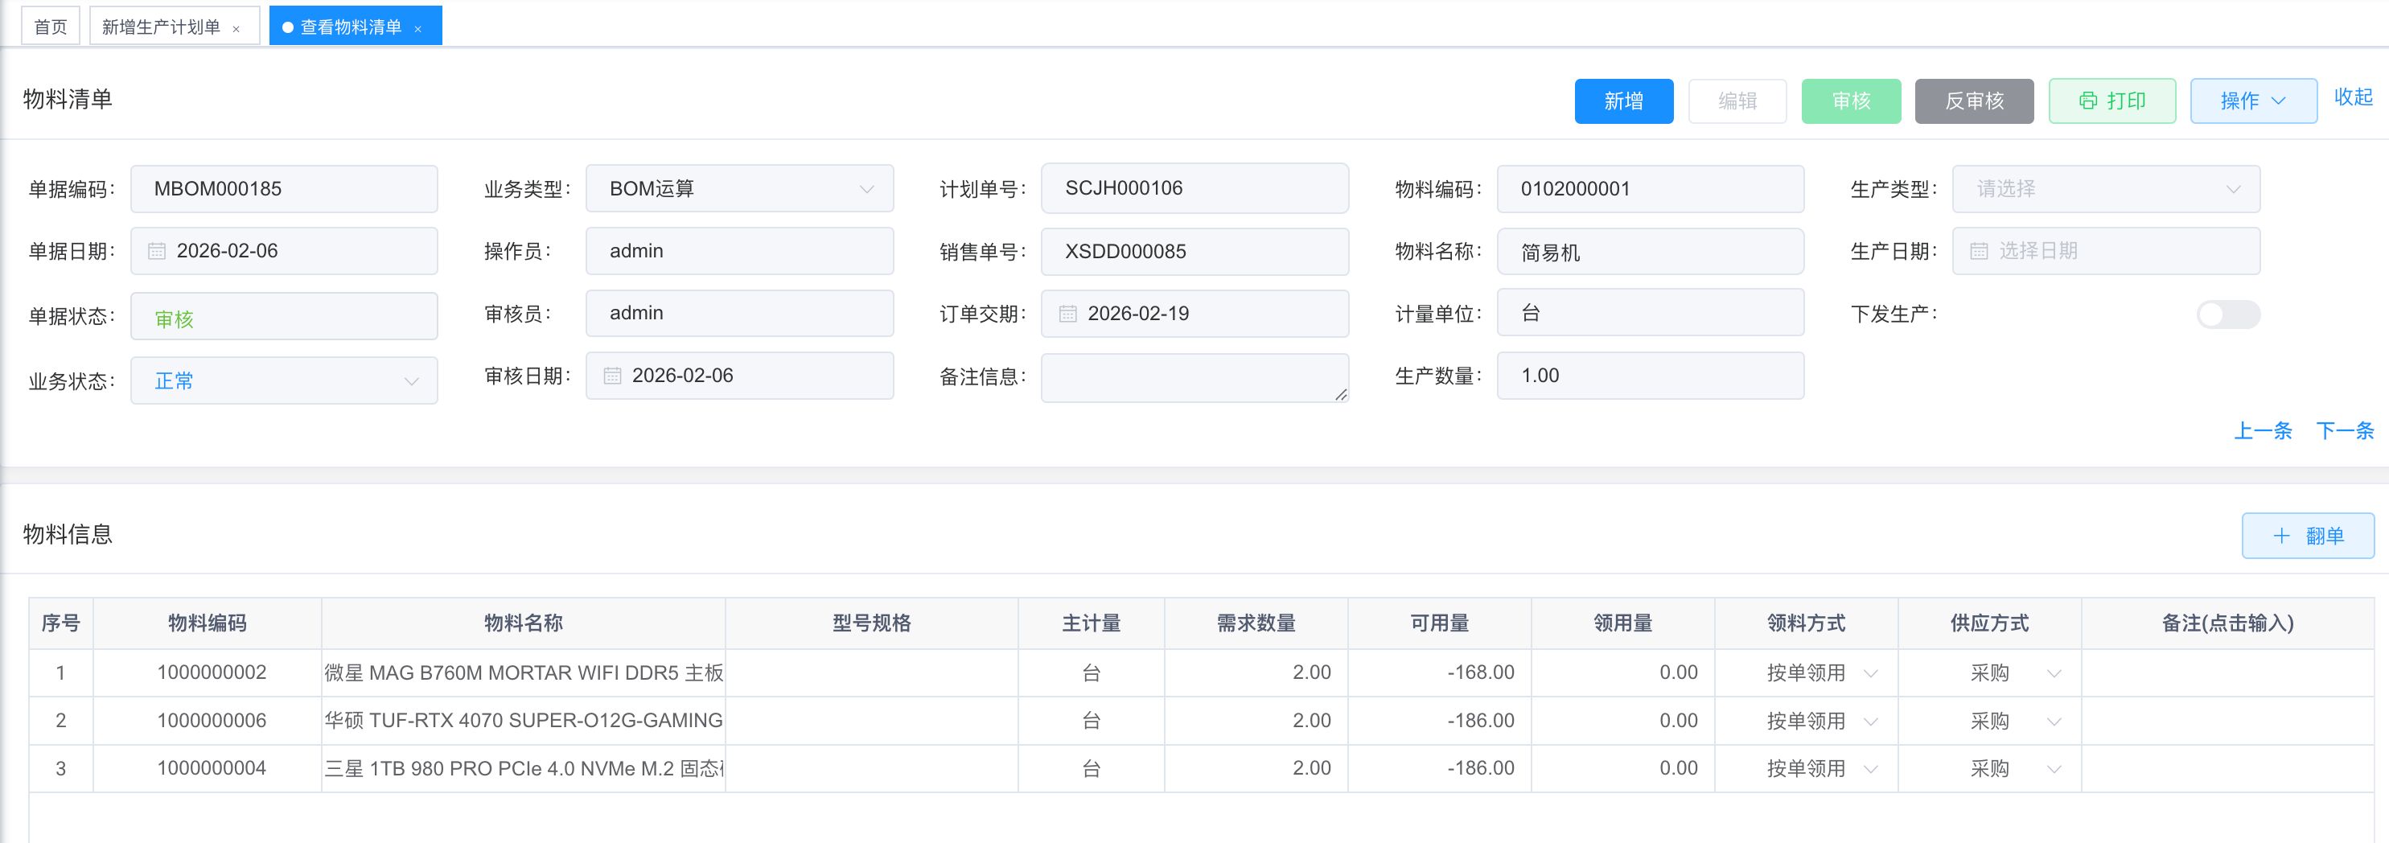Click the 反审核 button
This screenshot has width=2389, height=843.
(x=1973, y=101)
